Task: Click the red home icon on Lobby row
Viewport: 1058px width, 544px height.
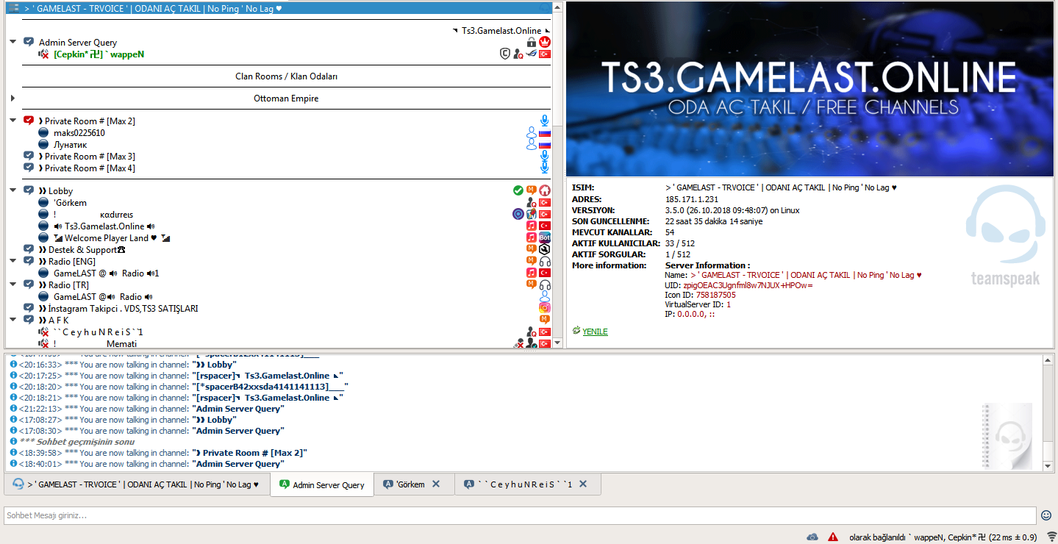Action: [545, 190]
